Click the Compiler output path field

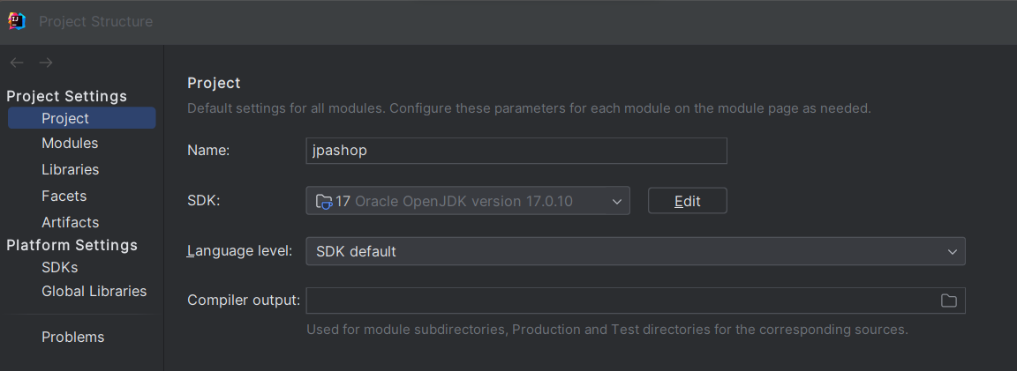pyautogui.click(x=618, y=301)
